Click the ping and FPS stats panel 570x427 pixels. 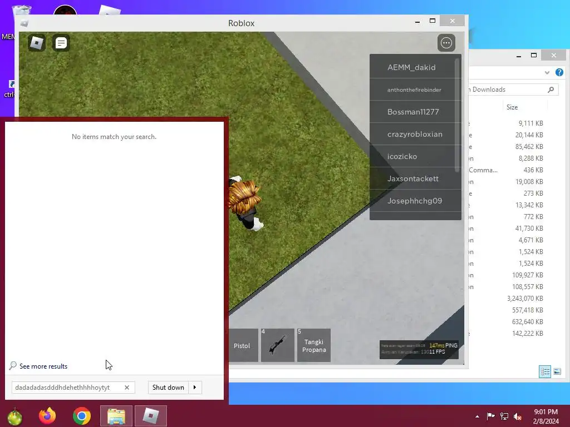click(x=419, y=349)
